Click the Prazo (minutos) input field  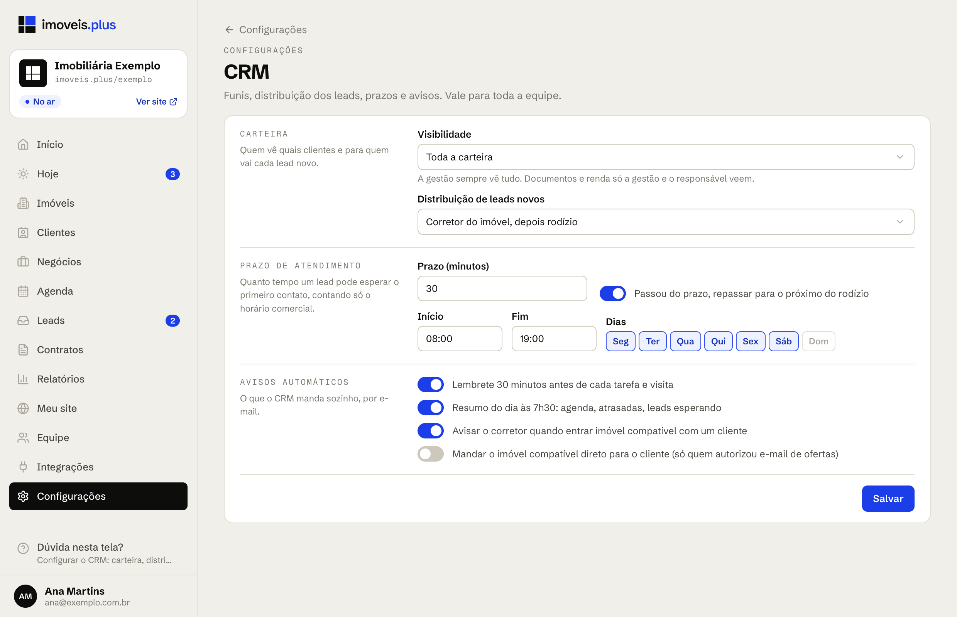coord(502,288)
